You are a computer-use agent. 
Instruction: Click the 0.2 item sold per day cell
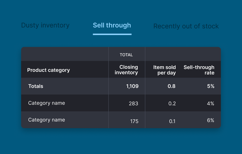pyautogui.click(x=172, y=104)
